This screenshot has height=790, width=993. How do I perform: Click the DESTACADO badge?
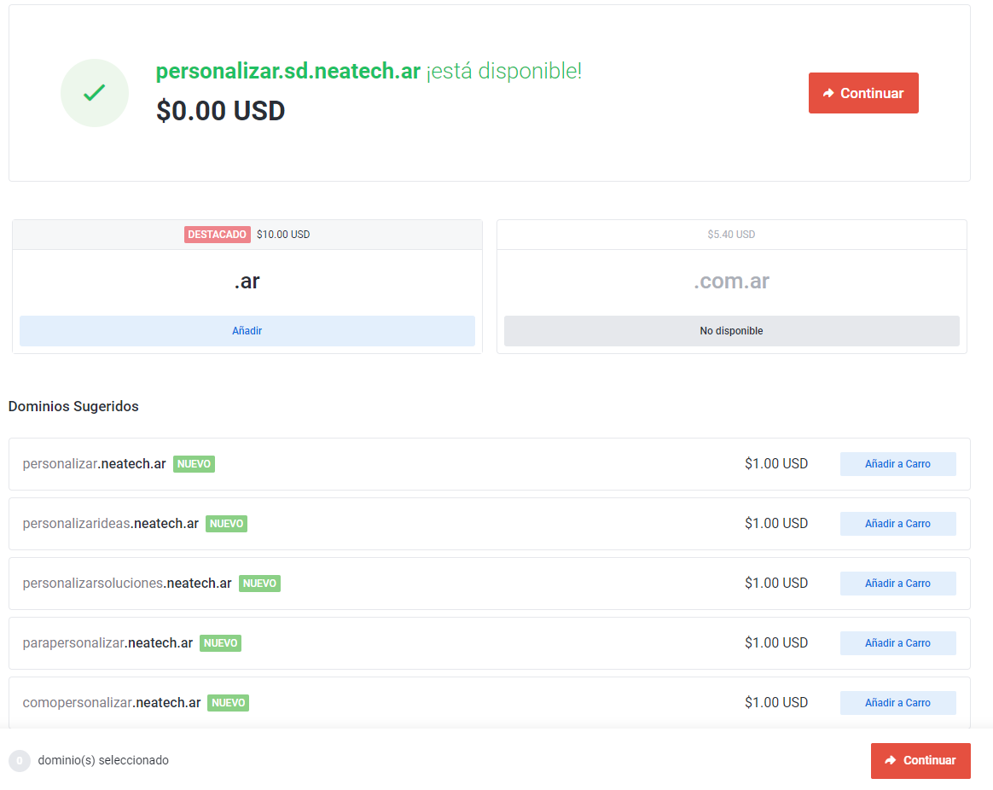[x=218, y=235]
